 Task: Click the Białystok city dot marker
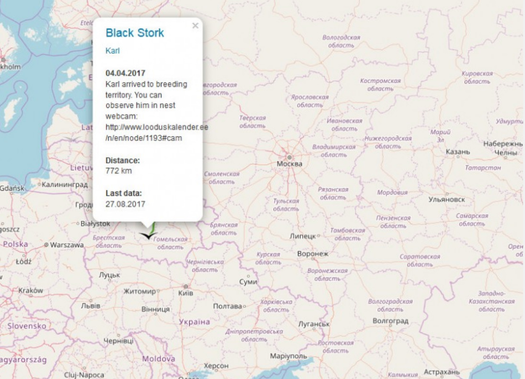78,224
